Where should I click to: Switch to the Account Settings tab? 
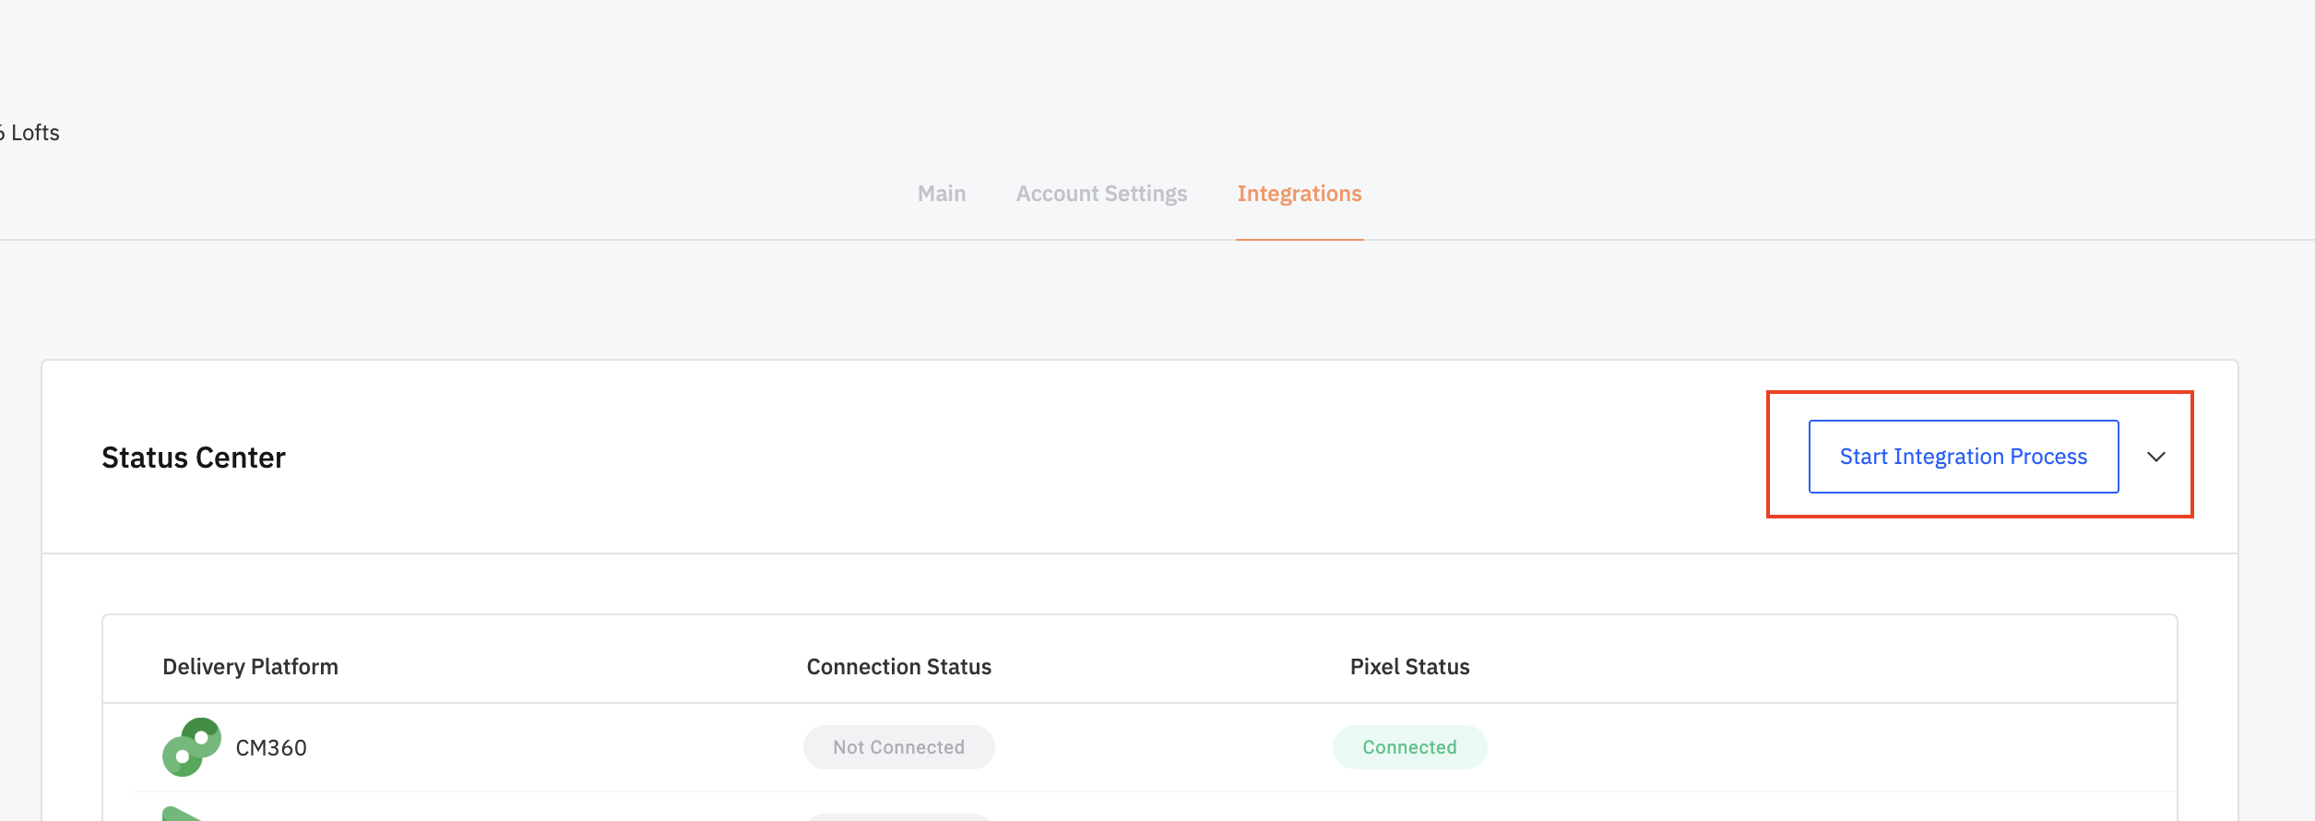click(x=1101, y=194)
